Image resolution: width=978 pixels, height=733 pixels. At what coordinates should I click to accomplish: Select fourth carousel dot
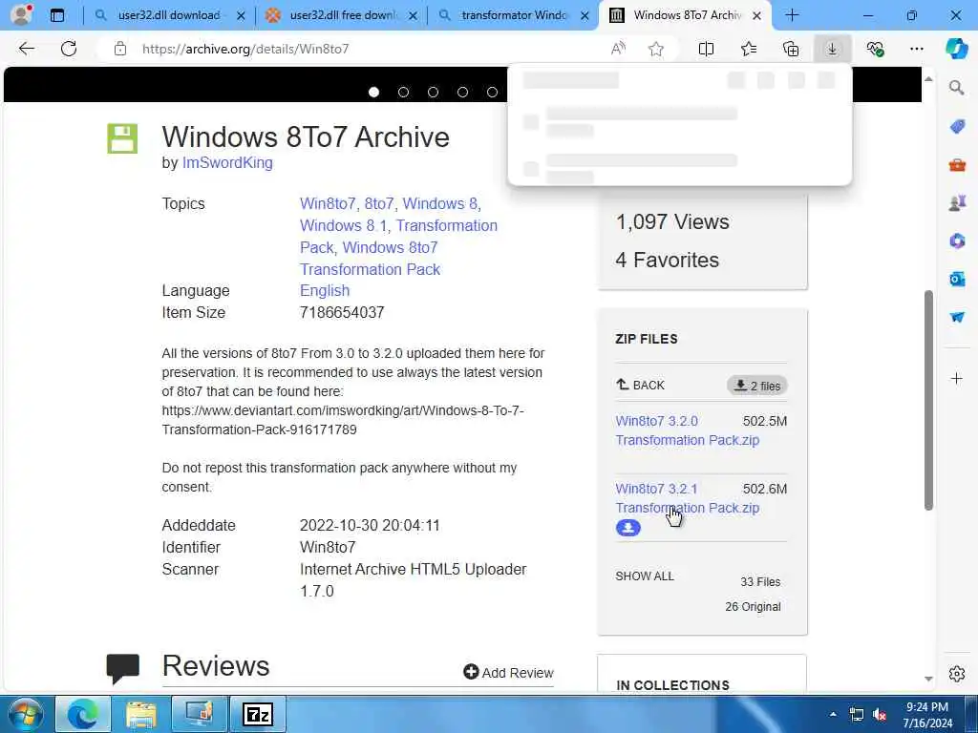(462, 93)
